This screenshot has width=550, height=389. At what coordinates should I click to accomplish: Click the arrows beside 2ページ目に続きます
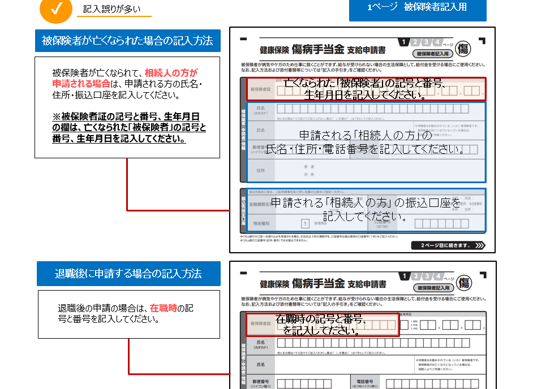(480, 245)
